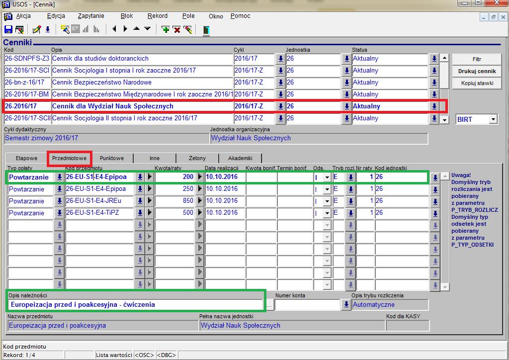Click the empty Numer konta field
Image resolution: width=509 pixels, height=360 pixels.
point(307,305)
